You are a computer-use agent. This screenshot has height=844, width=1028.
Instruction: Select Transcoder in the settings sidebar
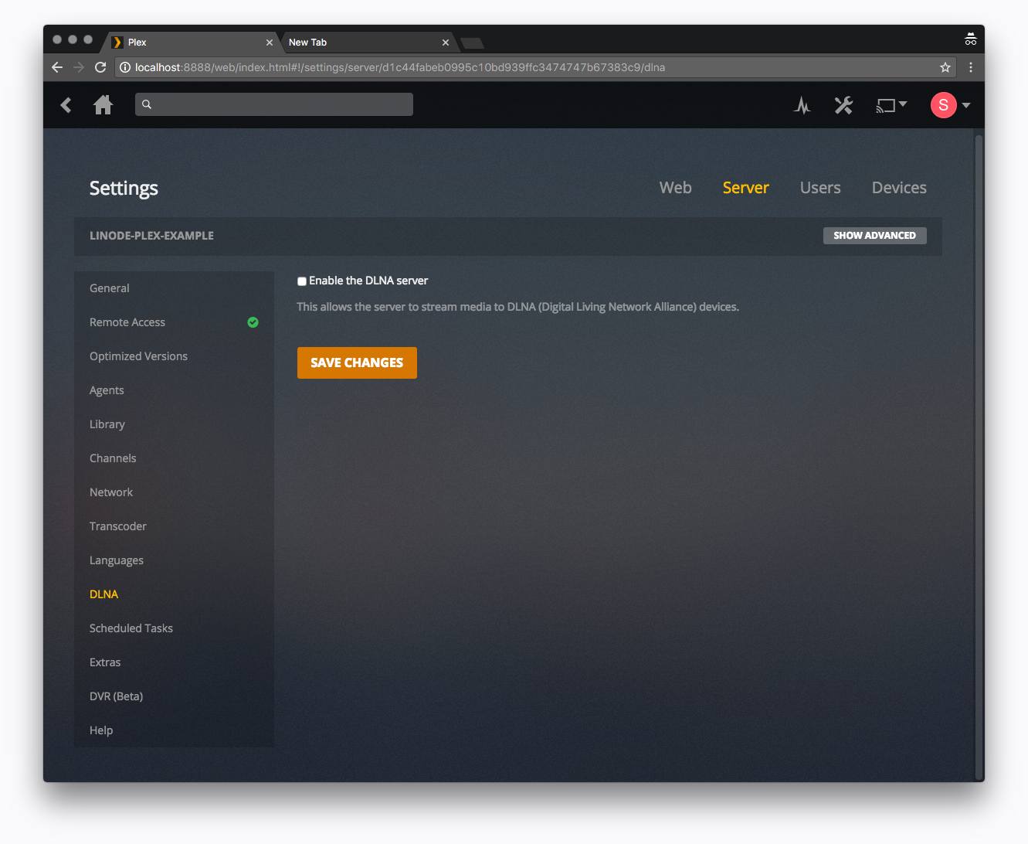click(x=118, y=526)
